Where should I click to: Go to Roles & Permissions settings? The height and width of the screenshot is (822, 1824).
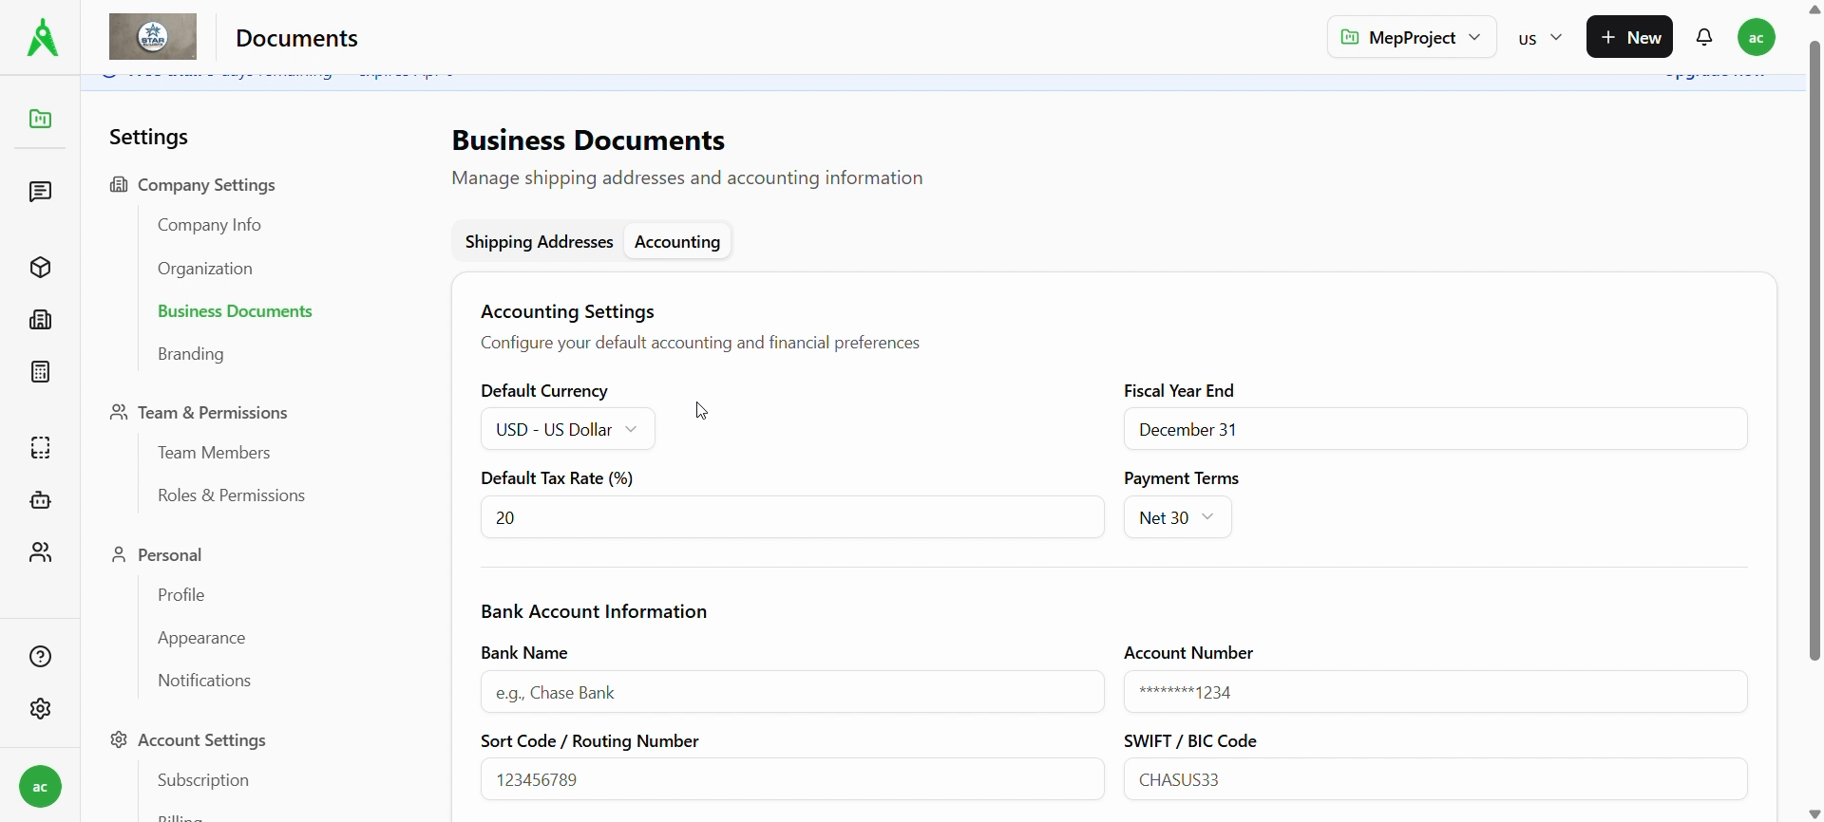(231, 495)
